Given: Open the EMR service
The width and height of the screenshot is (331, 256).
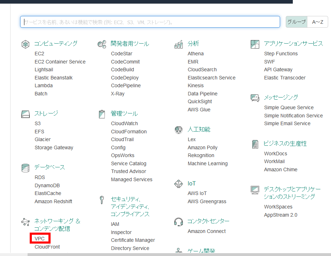Looking at the screenshot, I should [193, 62].
